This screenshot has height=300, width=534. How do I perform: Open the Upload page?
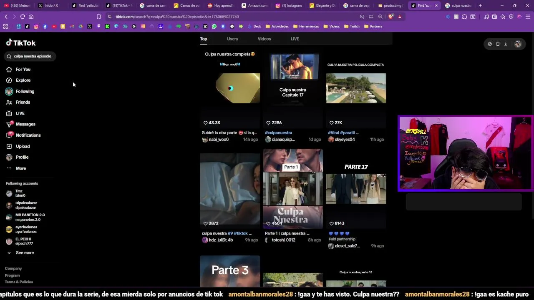18,146
